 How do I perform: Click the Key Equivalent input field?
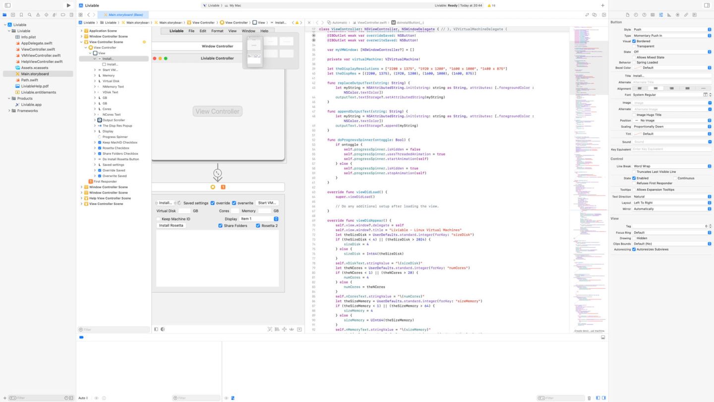672,149
